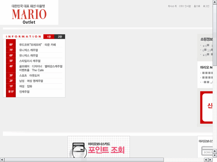Select the 6F floor label
This screenshot has width=217, height=162.
[11, 55]
